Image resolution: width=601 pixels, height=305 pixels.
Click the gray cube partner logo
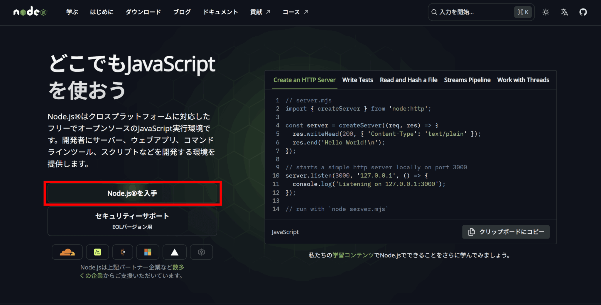201,252
